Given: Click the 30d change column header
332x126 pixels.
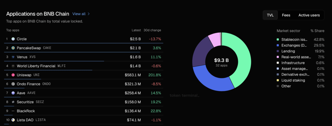Looking at the screenshot, I should coord(152,30).
